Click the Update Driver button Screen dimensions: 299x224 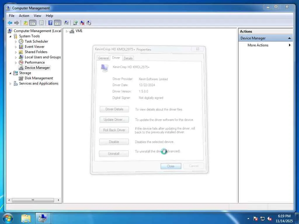coord(114,120)
